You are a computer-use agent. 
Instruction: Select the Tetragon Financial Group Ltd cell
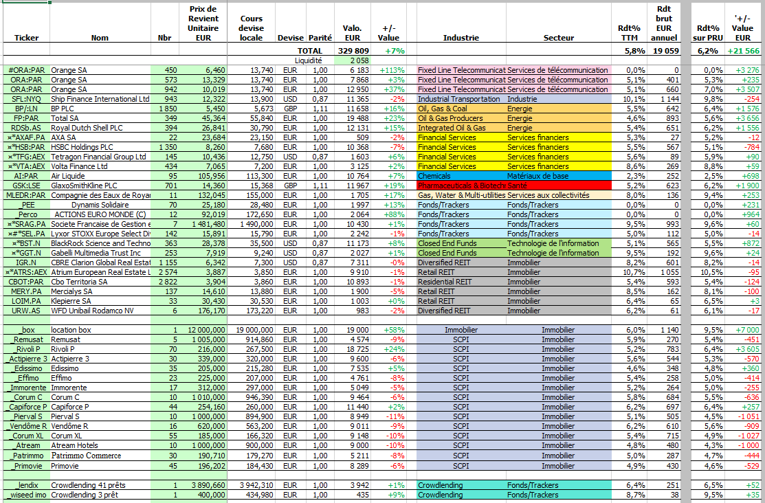pos(100,157)
